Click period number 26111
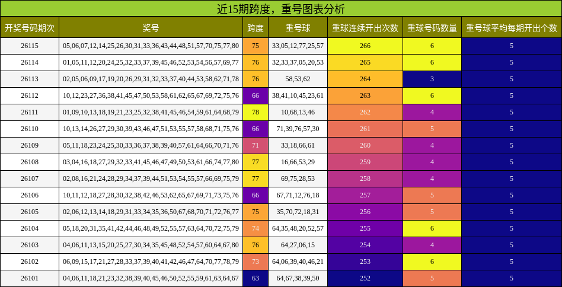 click(30, 112)
